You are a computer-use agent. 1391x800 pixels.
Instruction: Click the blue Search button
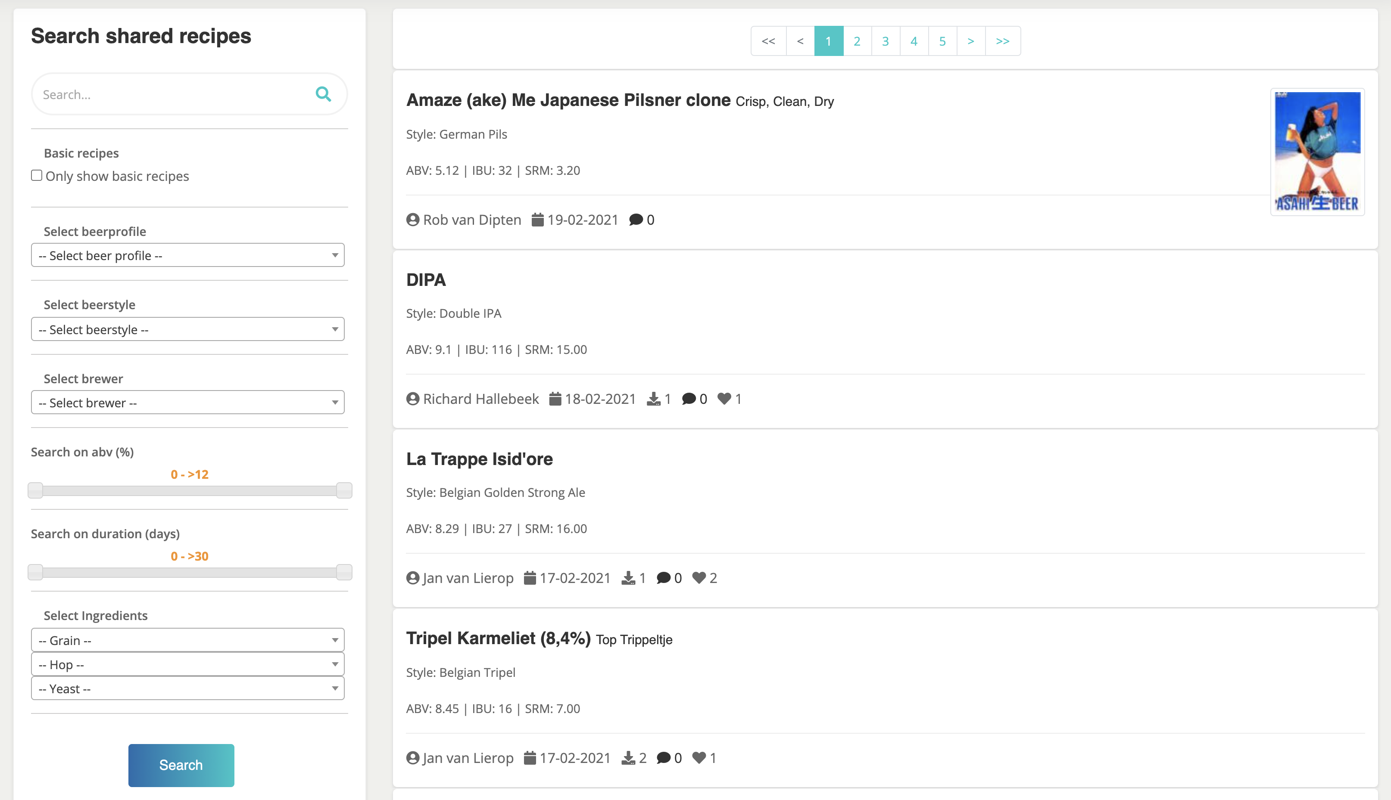pos(181,766)
